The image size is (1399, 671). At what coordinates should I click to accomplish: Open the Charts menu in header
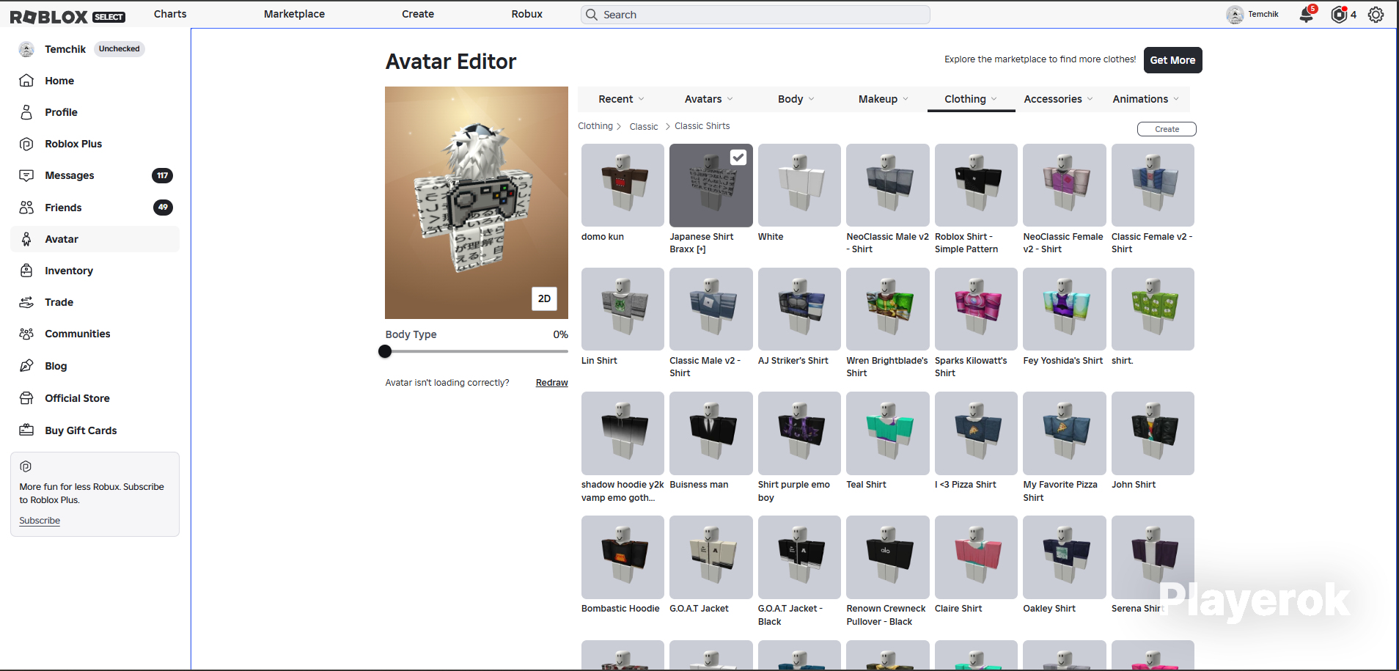coord(170,14)
